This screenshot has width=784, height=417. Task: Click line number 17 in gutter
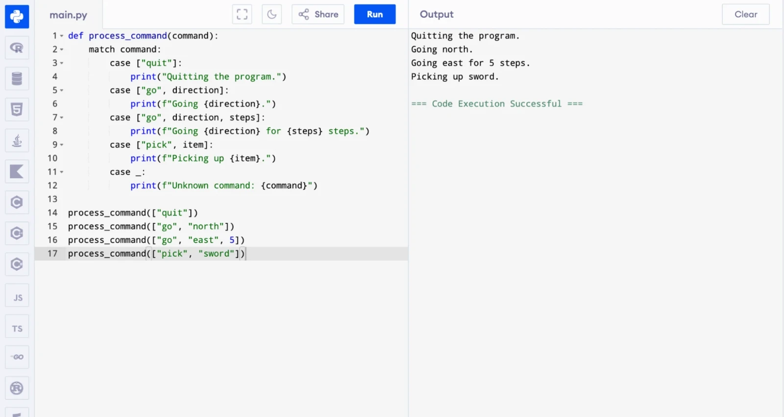point(52,253)
